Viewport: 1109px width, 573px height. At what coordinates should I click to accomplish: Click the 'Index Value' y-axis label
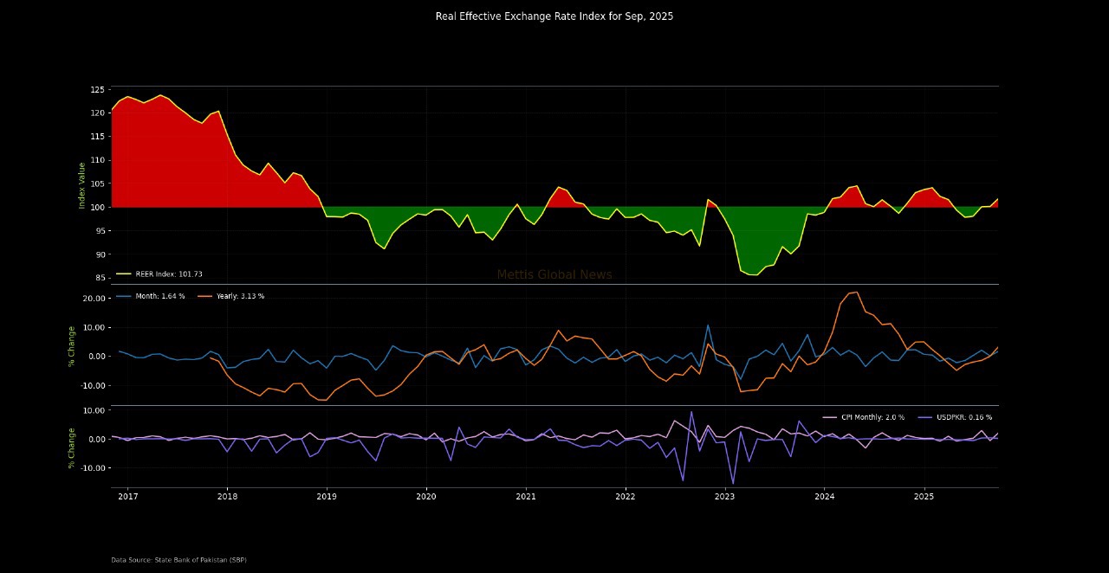[82, 185]
